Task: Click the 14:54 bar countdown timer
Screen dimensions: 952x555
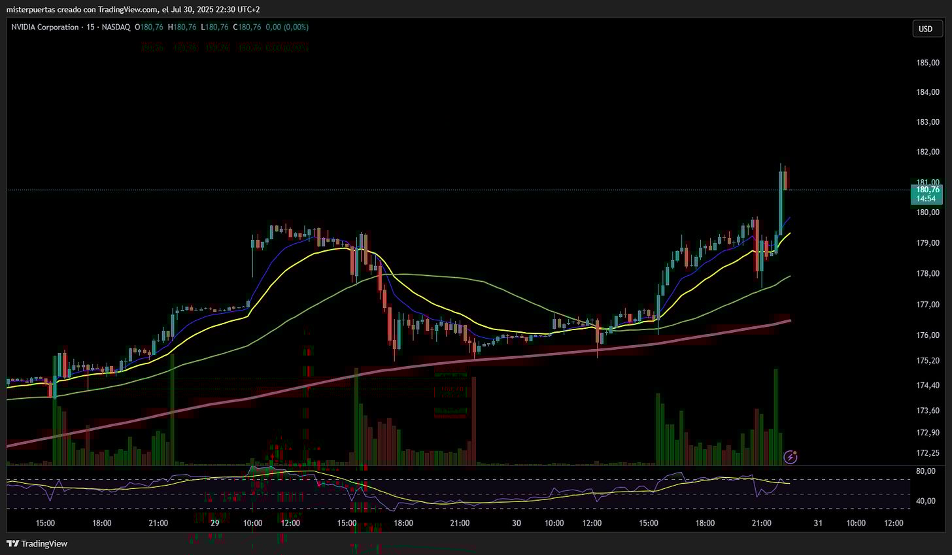Action: coord(925,198)
